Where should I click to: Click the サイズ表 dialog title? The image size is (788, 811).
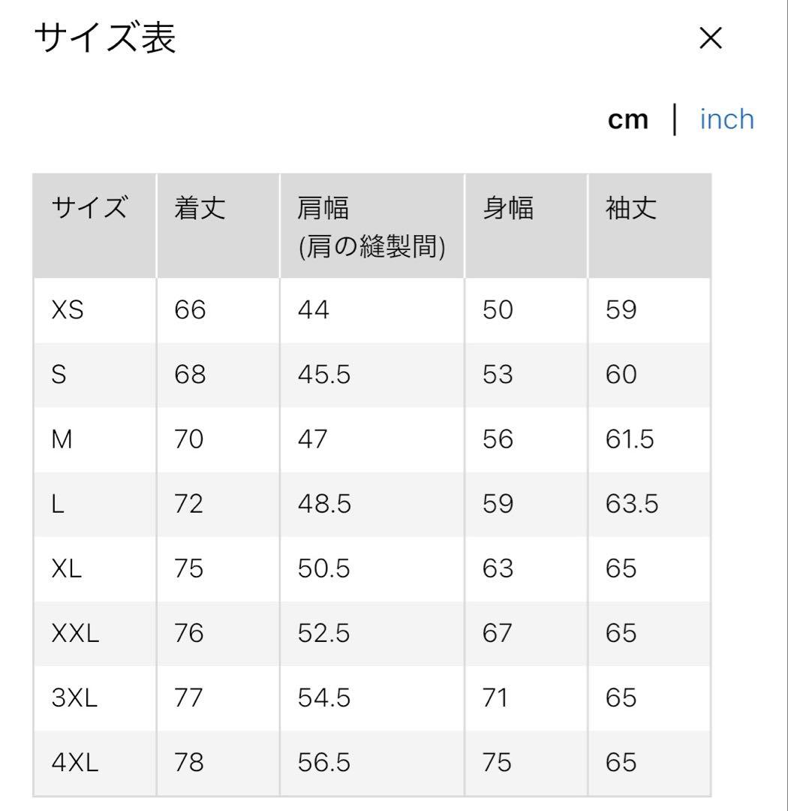(105, 38)
